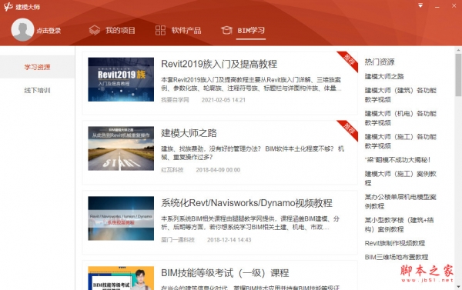Open 建模大师（施工）案例教程 link
Screen dimensions: 462x290
[400, 178]
